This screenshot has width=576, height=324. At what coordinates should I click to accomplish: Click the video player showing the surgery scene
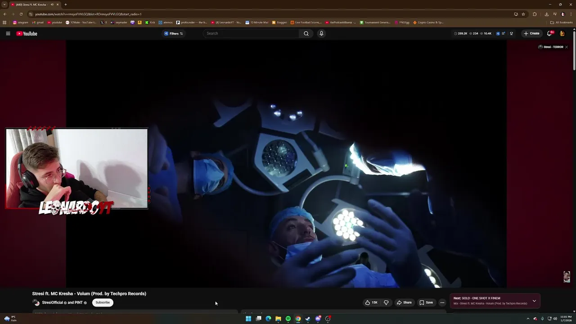[286, 164]
